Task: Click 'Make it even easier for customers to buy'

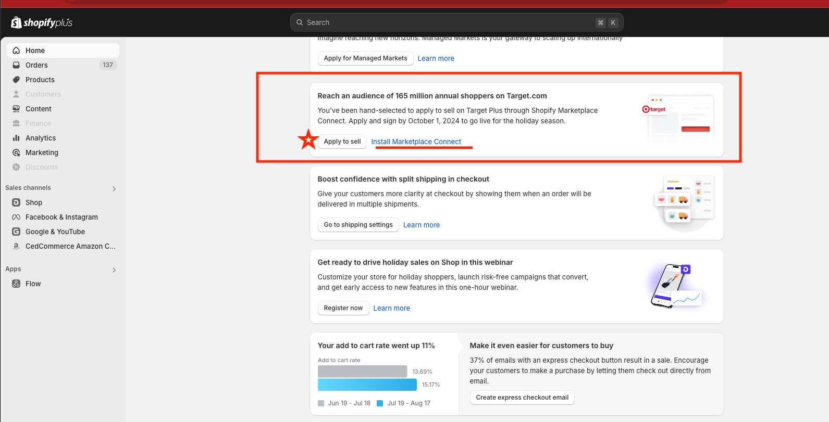Action: pyautogui.click(x=541, y=346)
